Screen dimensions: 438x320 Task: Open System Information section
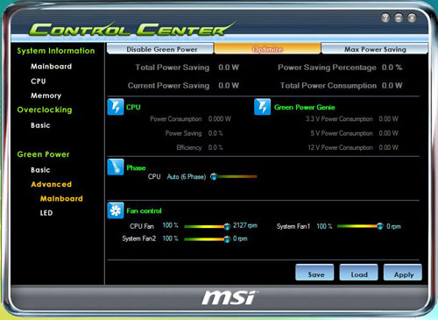click(56, 51)
